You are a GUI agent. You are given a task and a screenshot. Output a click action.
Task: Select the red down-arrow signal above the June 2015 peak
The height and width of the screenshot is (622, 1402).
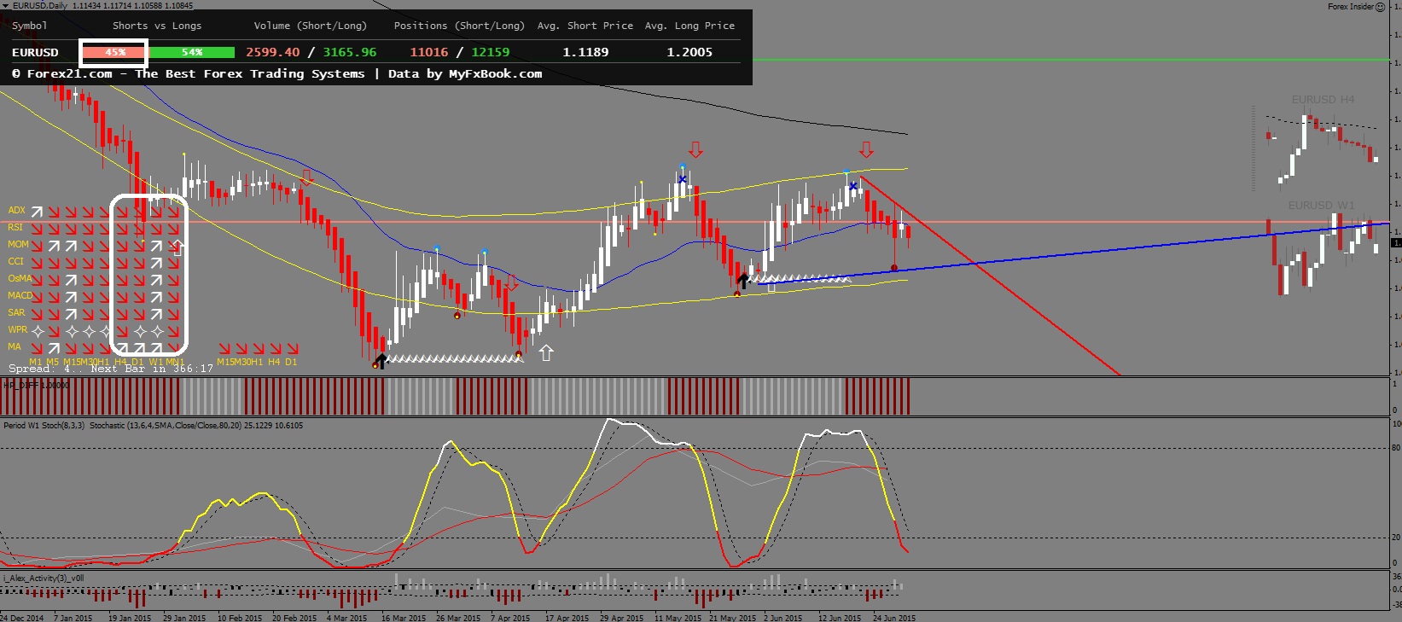click(866, 150)
